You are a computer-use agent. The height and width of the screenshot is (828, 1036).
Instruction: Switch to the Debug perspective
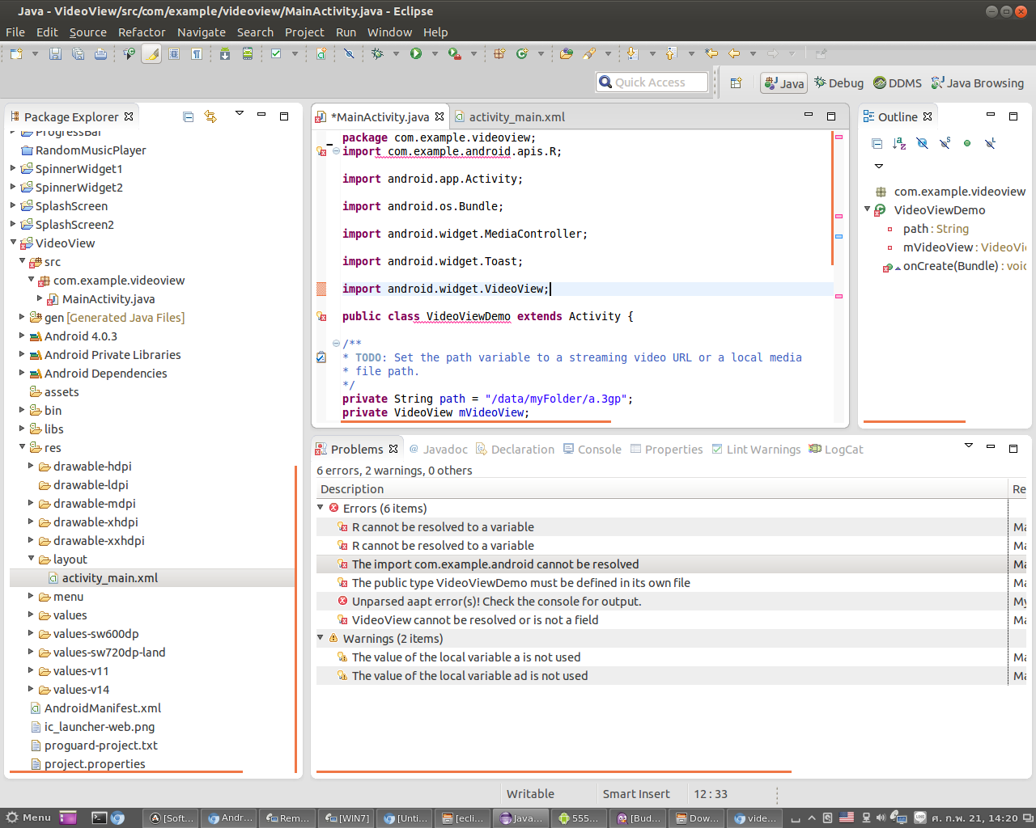[839, 82]
